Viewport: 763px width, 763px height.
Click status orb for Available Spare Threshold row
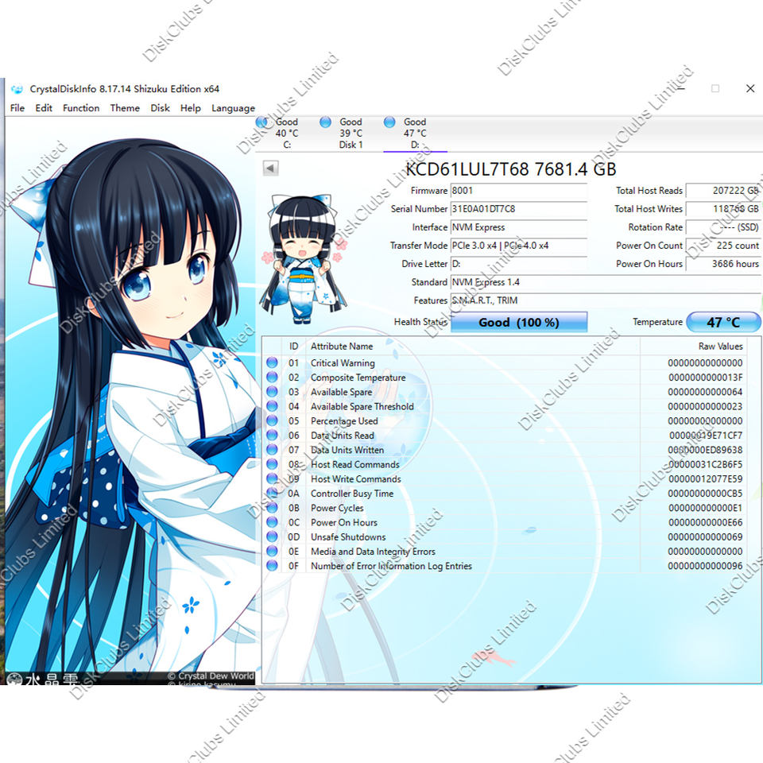click(272, 406)
